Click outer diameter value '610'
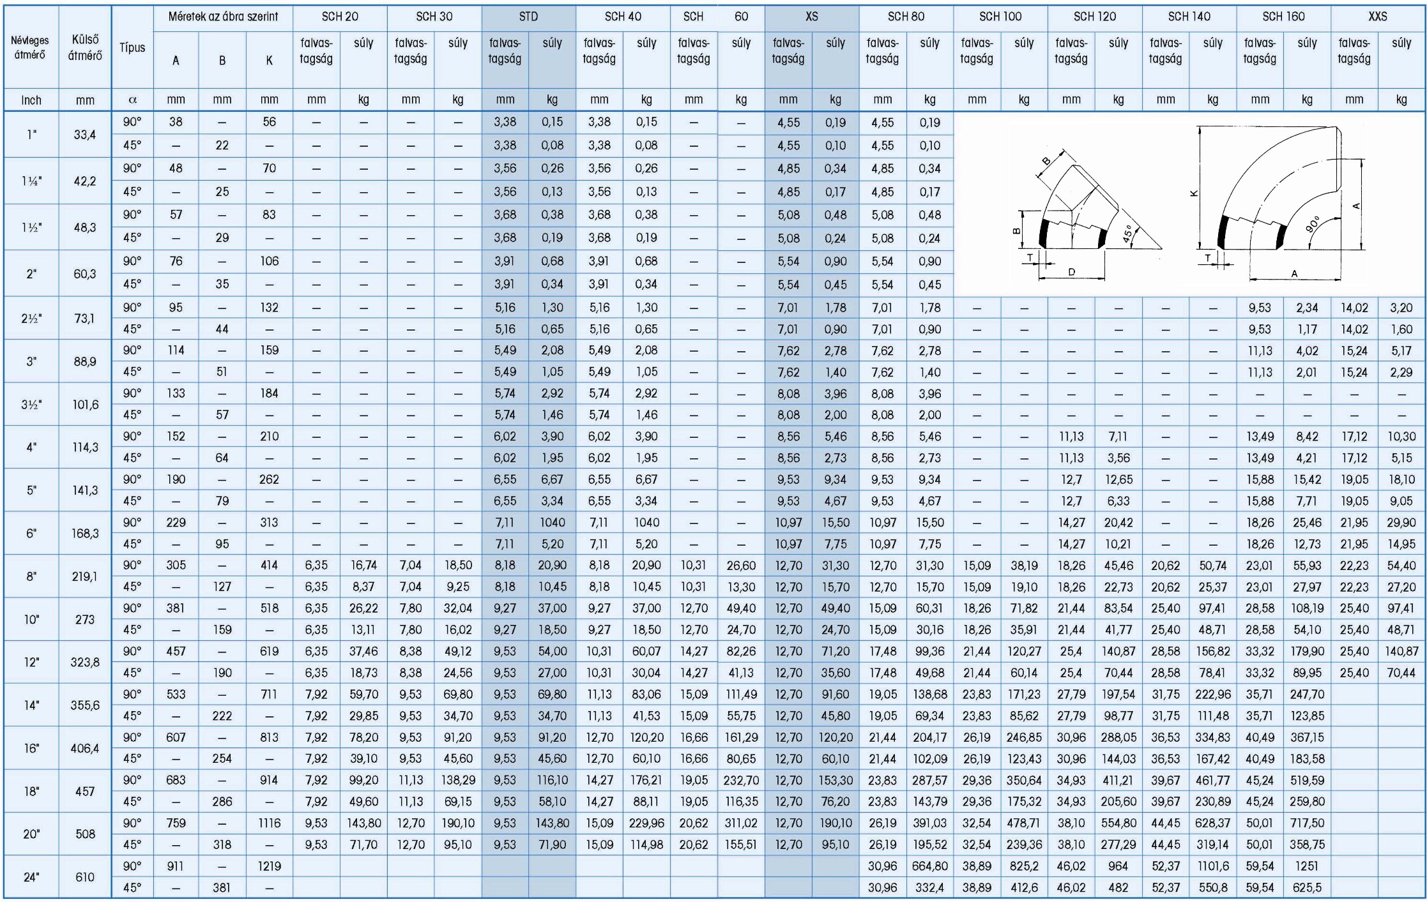 pos(85,877)
